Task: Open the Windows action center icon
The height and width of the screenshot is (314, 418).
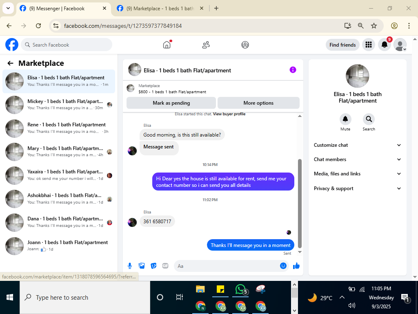Action: 405,298
